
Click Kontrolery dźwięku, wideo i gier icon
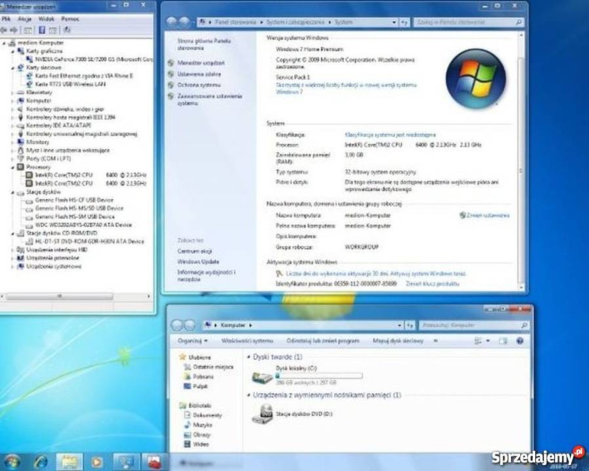(21, 109)
